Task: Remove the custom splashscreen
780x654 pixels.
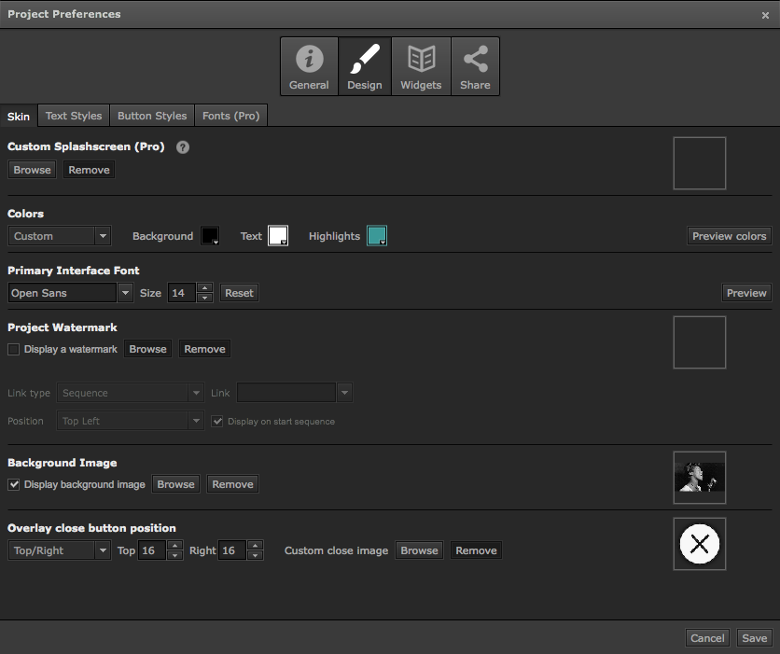Action: pos(89,170)
